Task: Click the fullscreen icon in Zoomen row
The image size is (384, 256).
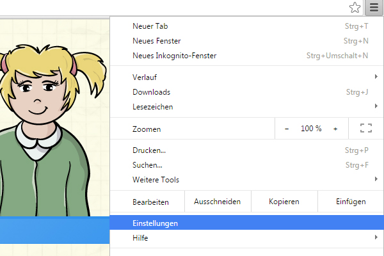Action: [x=366, y=129]
